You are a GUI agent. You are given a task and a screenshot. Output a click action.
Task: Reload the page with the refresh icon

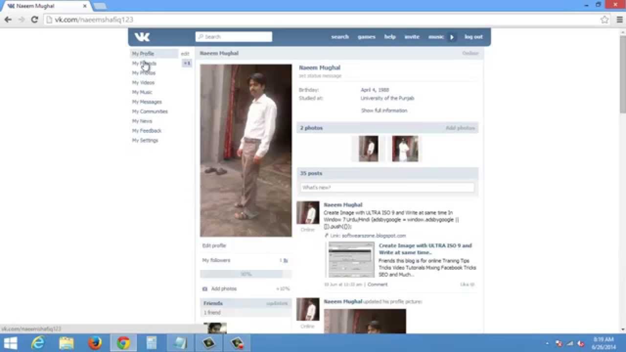pos(34,20)
